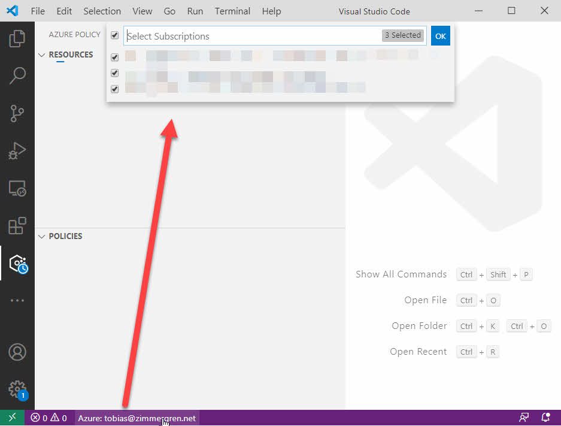
Task: Uncheck the third subscription checkbox
Action: coord(115,89)
